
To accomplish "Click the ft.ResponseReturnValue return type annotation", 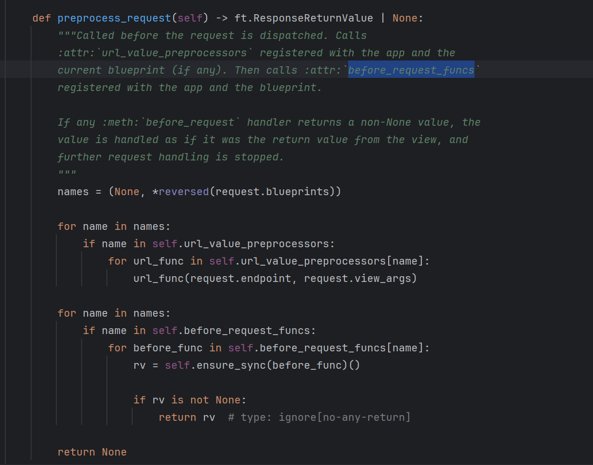I will point(303,18).
